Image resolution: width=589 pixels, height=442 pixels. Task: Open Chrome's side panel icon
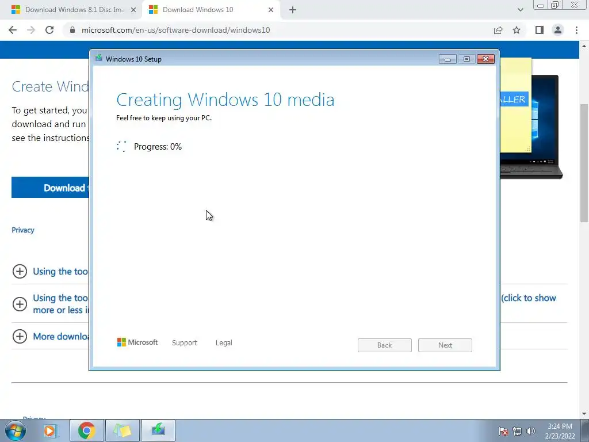[x=540, y=30]
